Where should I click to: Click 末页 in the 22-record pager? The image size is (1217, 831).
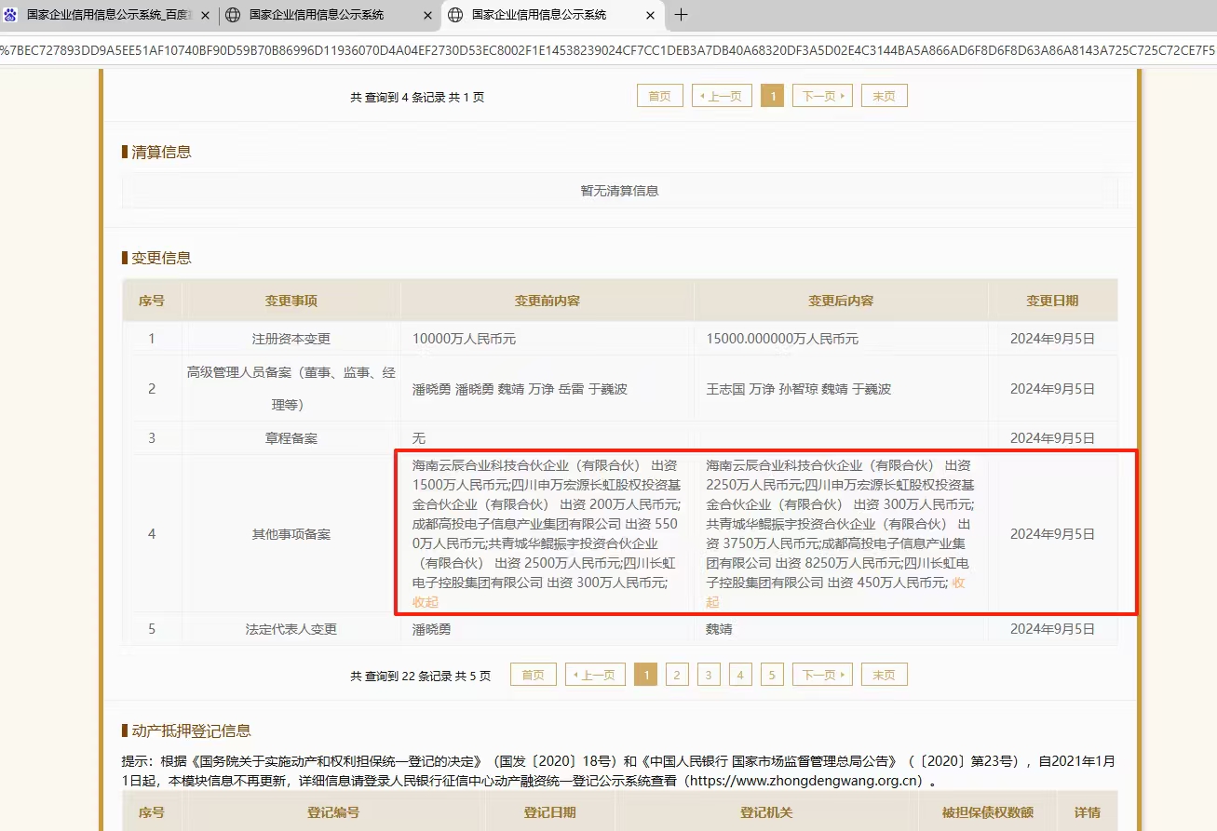click(x=885, y=675)
